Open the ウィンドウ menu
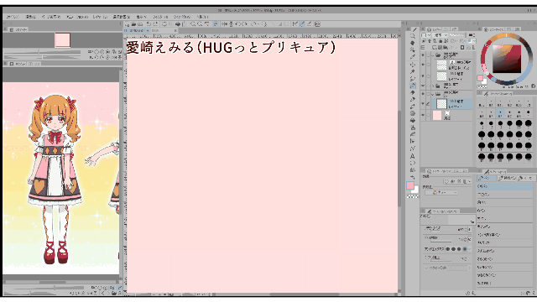 click(182, 17)
